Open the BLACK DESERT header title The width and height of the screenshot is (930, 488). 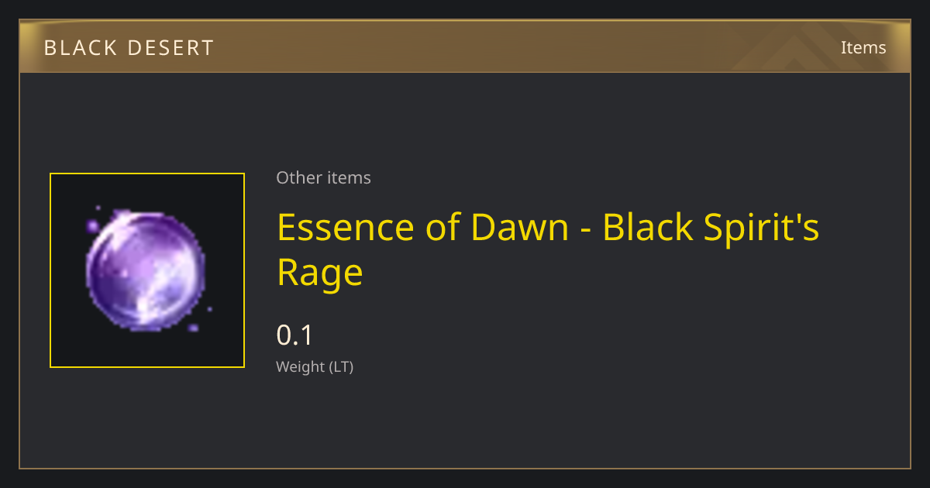129,48
